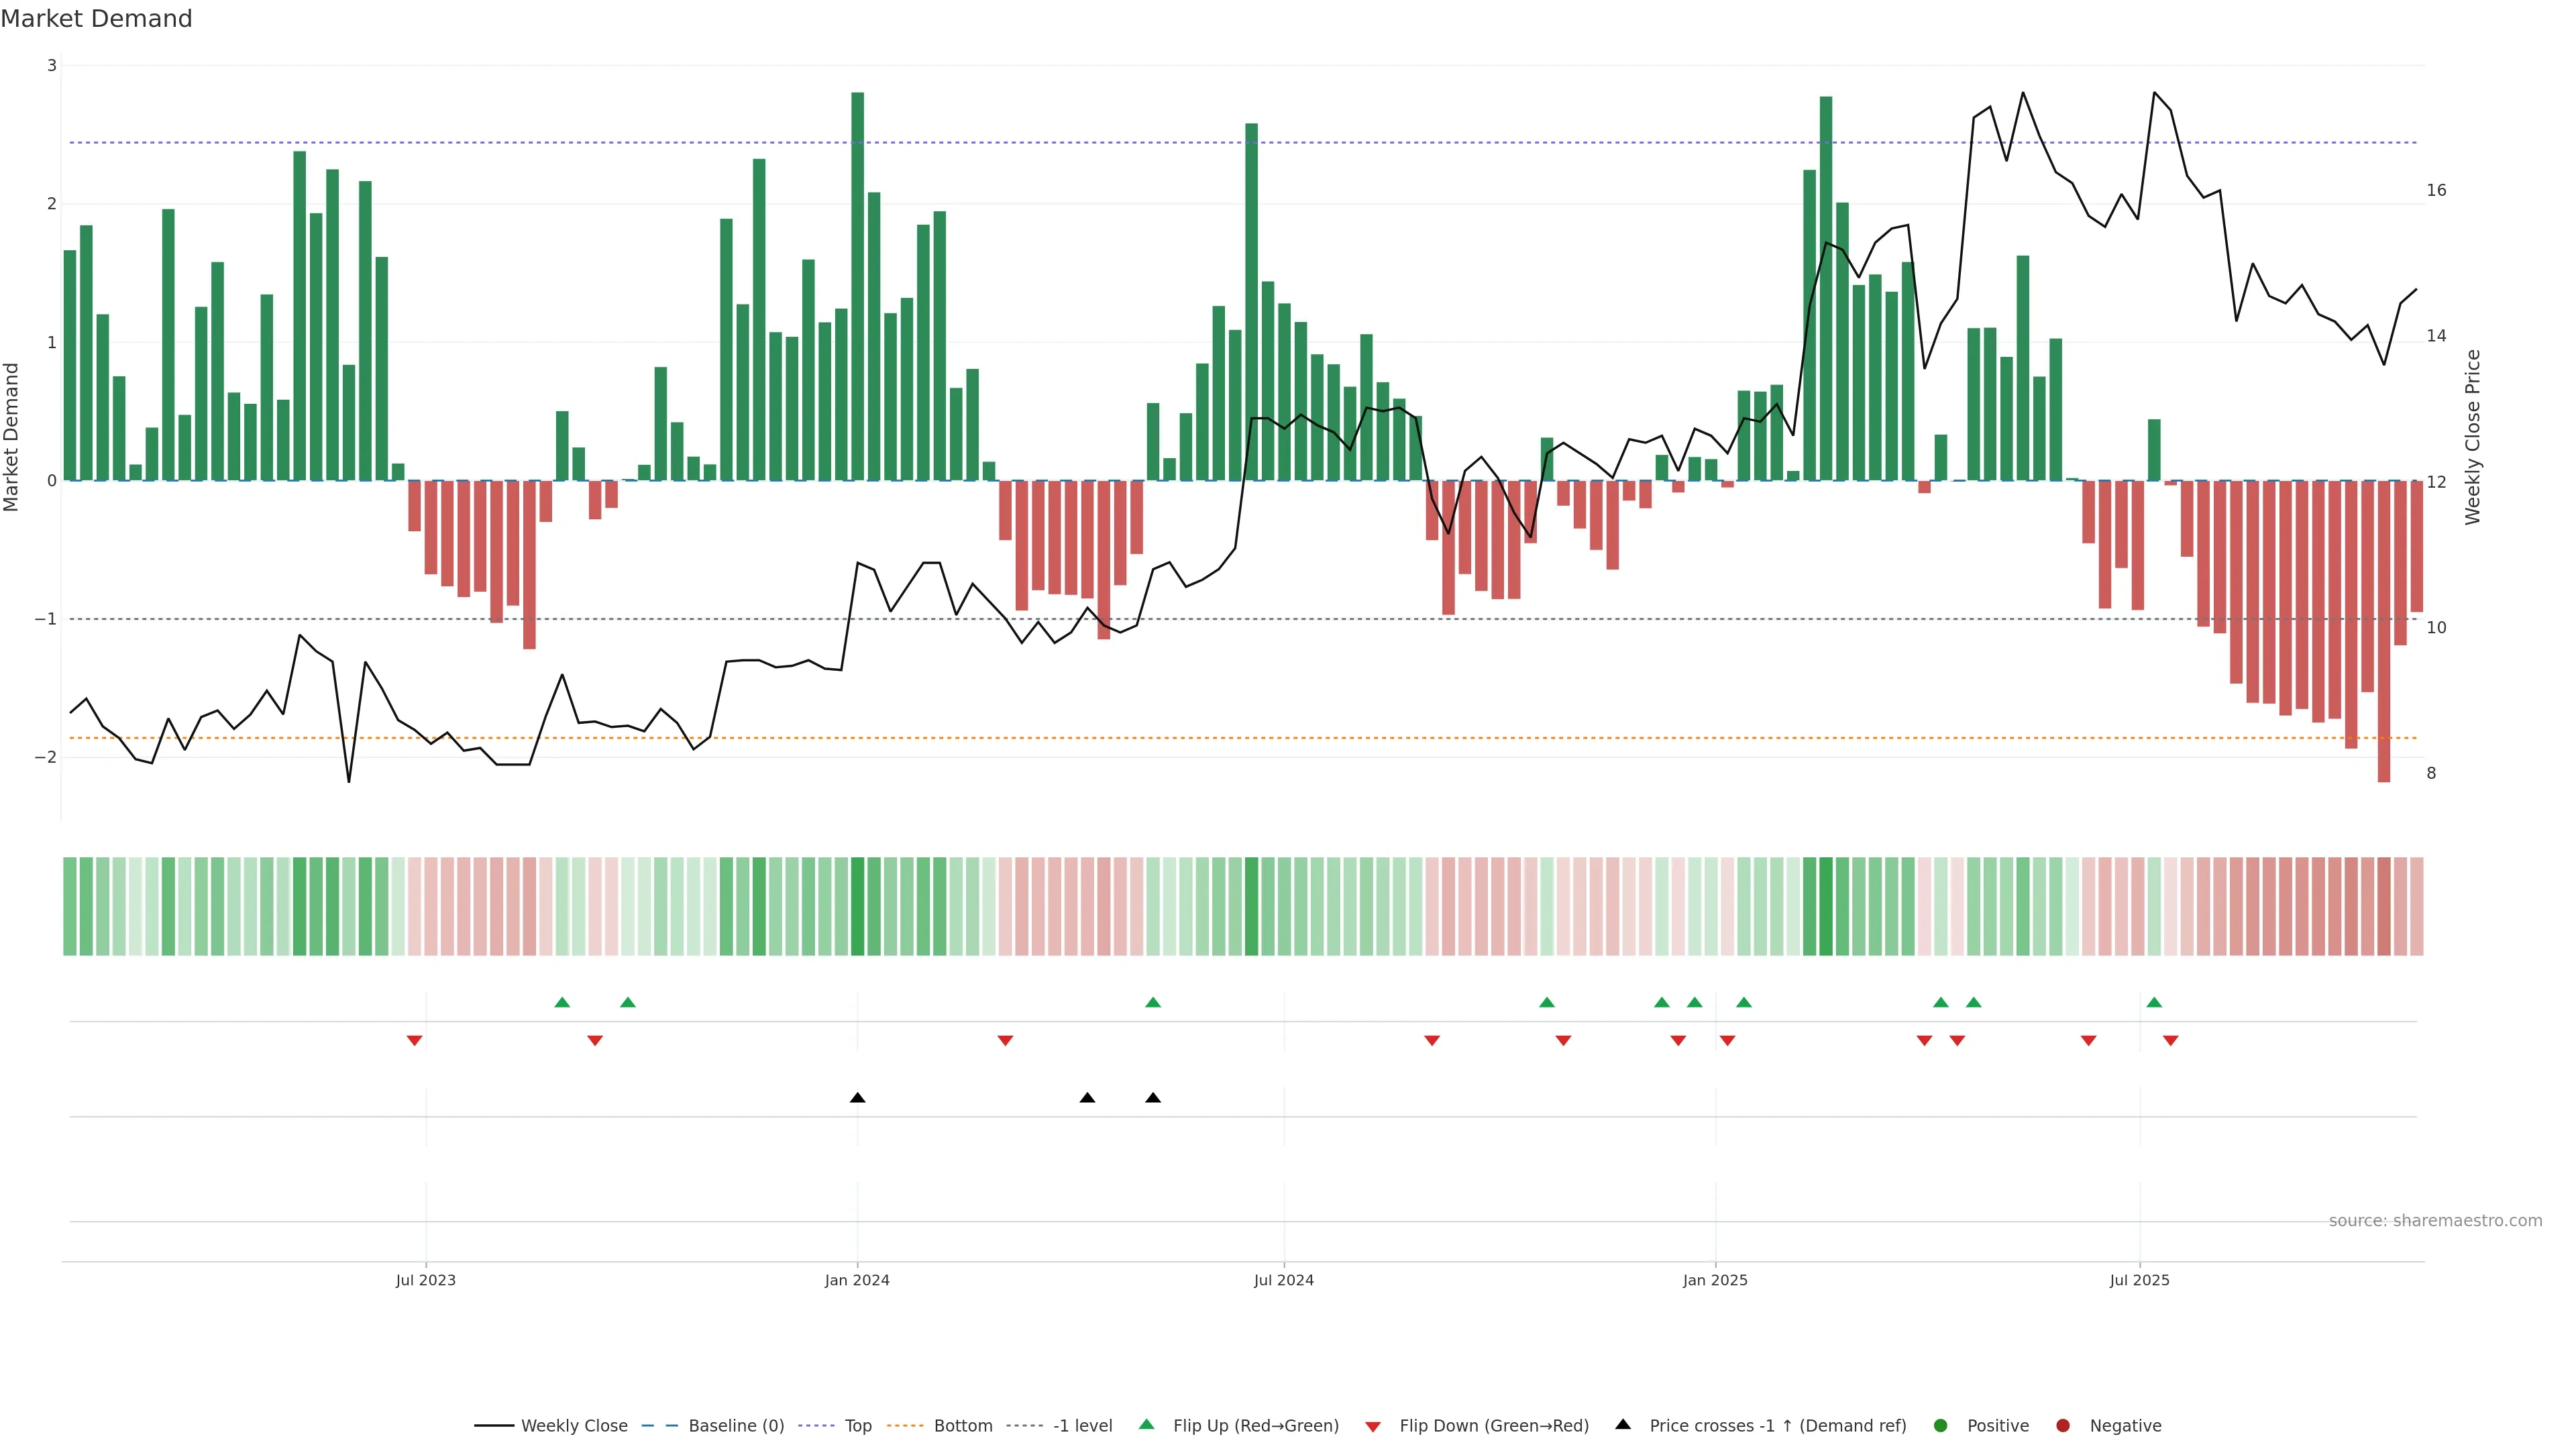Image resolution: width=2576 pixels, height=1449 pixels.
Task: Click the Jan 2025 x-axis label
Action: point(1715,1280)
